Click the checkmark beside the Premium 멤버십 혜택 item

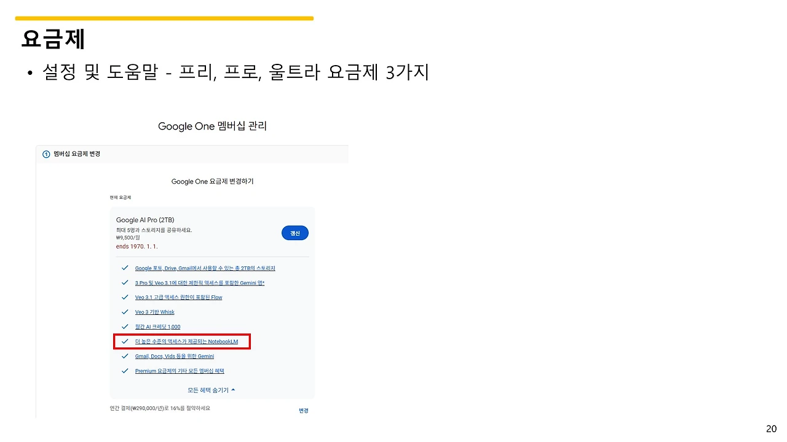(125, 371)
